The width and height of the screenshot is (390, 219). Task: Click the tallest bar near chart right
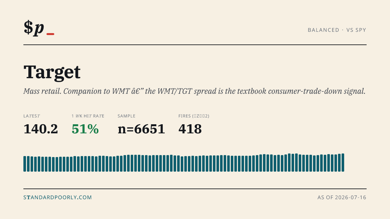(296, 163)
